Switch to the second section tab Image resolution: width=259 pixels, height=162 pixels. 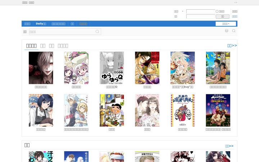click(43, 46)
